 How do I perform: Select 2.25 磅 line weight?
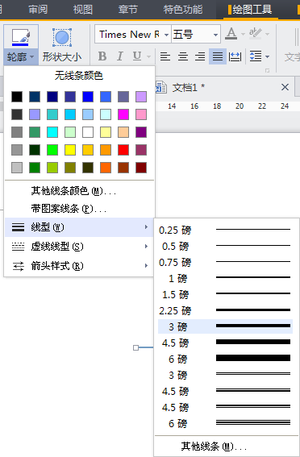pos(225,310)
